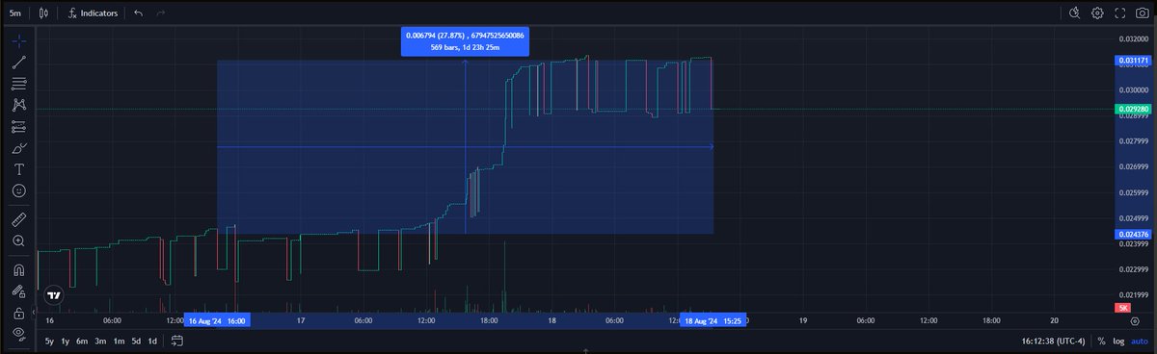Open the emoji icons tool
Screen dimensions: 1157x354
point(18,190)
